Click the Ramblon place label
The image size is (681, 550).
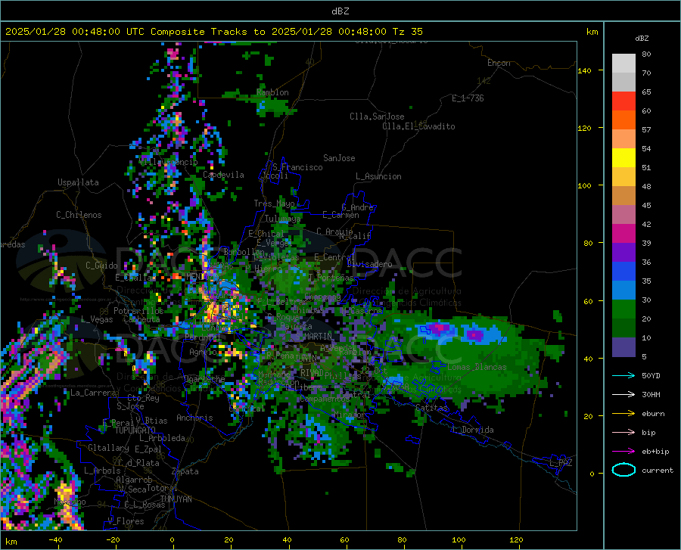coord(272,92)
